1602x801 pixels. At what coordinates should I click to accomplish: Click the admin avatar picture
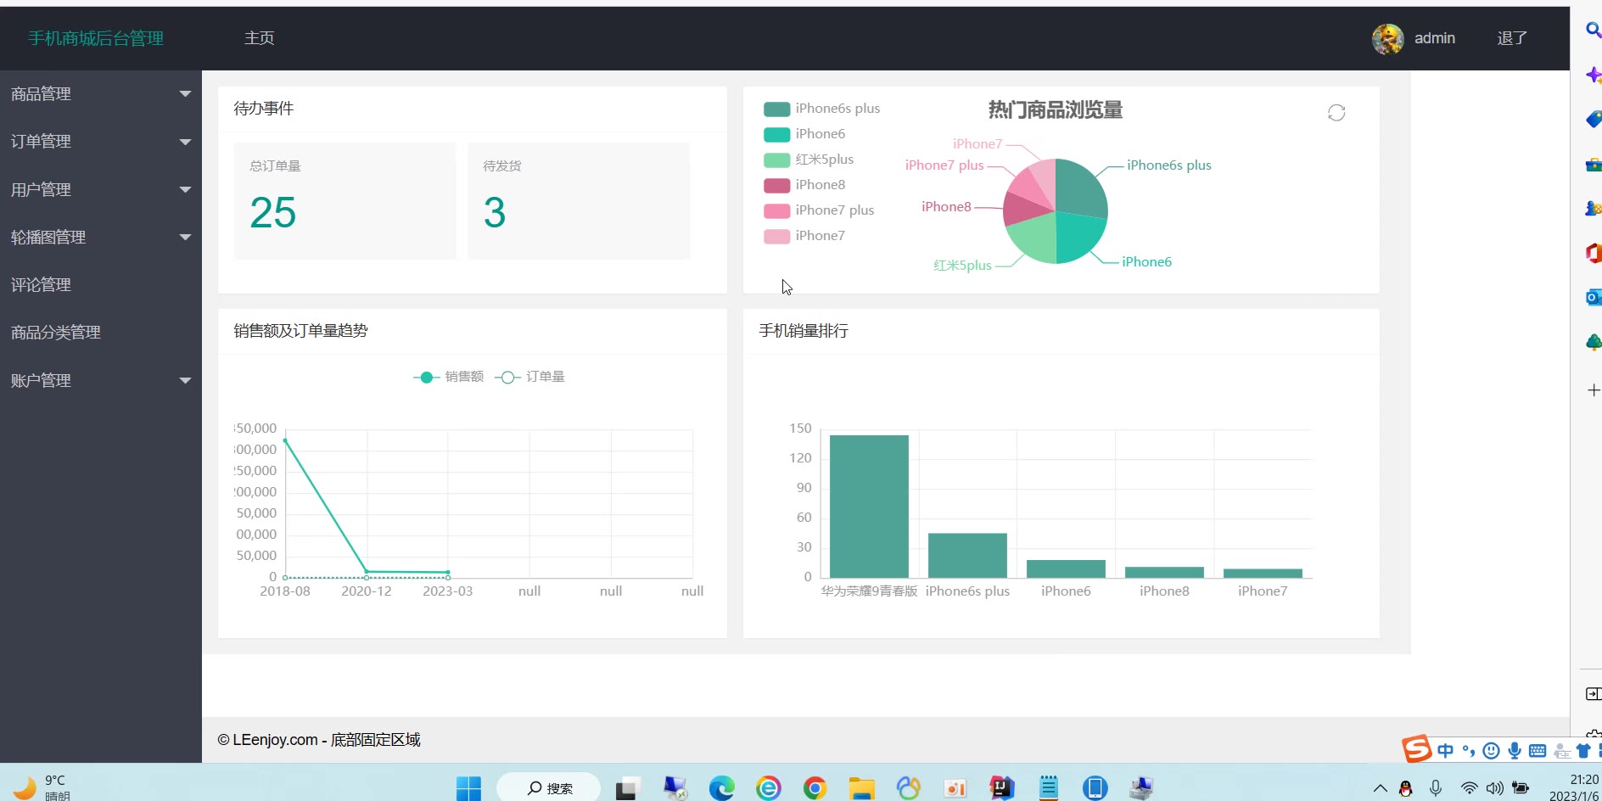pyautogui.click(x=1388, y=39)
